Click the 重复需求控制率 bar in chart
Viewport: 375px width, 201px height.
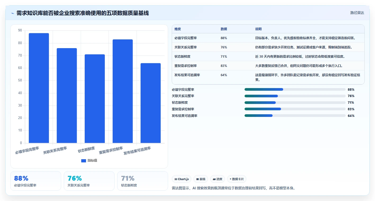point(123,91)
